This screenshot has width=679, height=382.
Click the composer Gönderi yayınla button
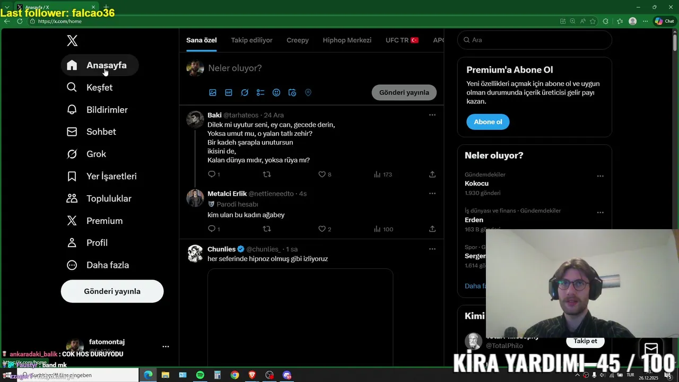(404, 92)
